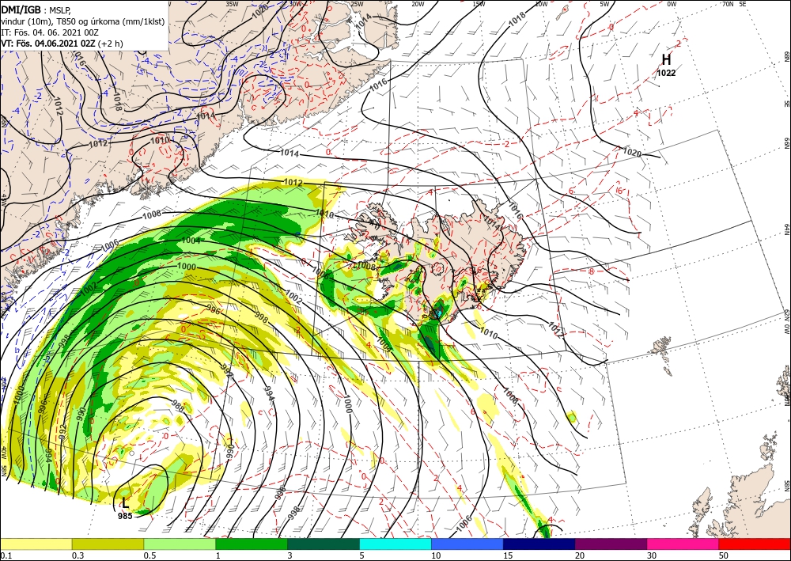Click the 'VT: Fös. 04.06.2021 02Z (+2 h)' line

(62, 44)
